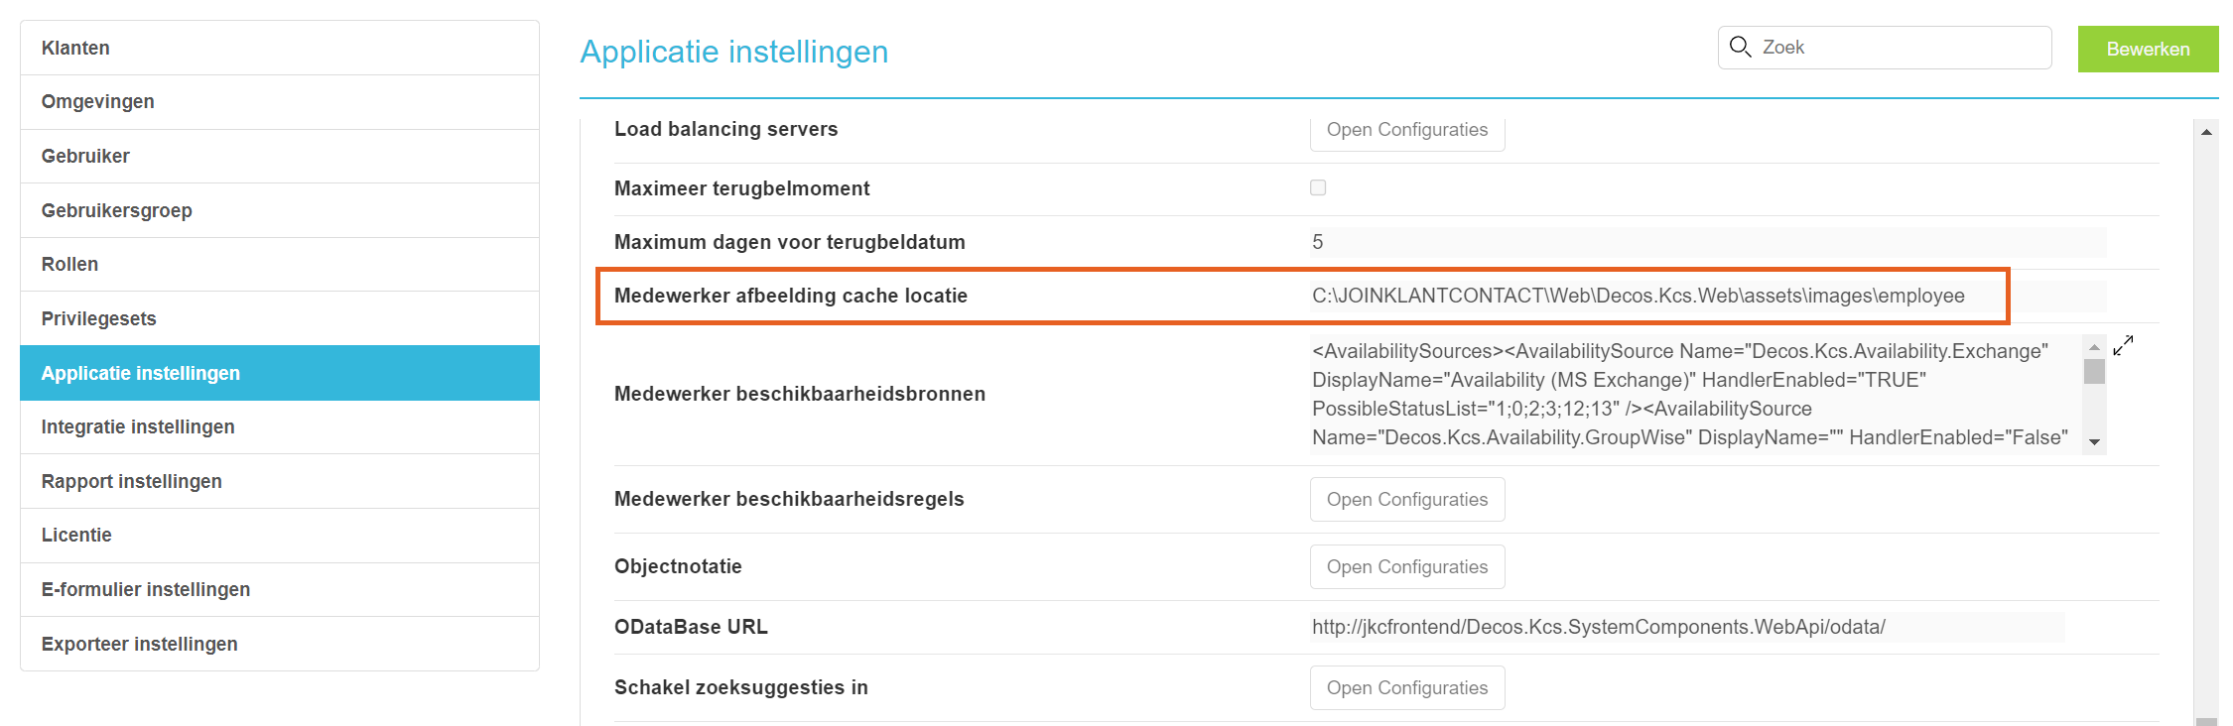Select Privilegesets in the sidebar
The image size is (2233, 726).
(280, 318)
